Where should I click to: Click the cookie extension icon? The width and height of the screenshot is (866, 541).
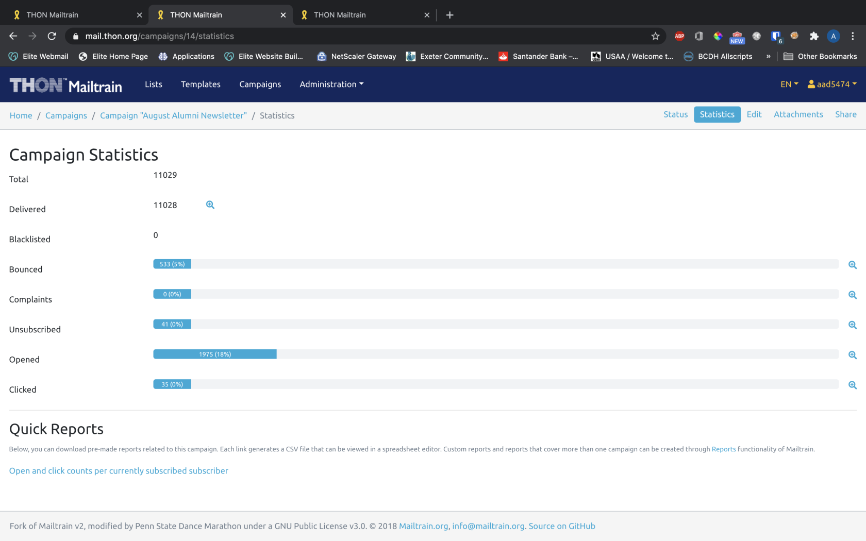coord(794,36)
